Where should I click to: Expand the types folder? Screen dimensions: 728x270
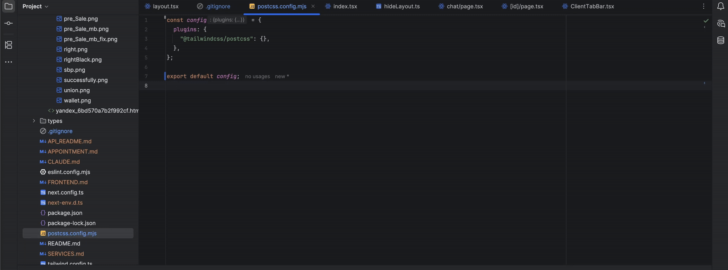[34, 121]
